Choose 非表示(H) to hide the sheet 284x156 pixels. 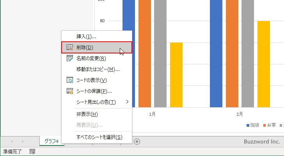pyautogui.click(x=97, y=114)
